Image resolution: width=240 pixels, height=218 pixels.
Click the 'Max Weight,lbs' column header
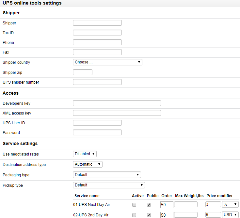click(x=189, y=196)
